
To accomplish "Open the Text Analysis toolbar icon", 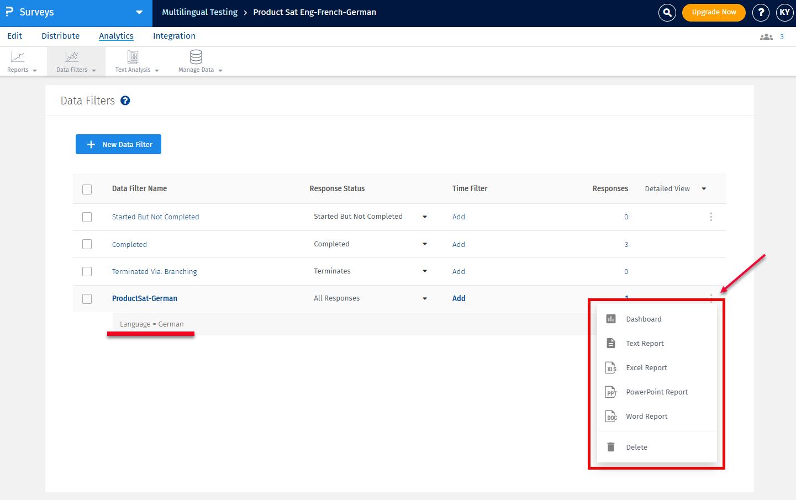I will pyautogui.click(x=133, y=57).
